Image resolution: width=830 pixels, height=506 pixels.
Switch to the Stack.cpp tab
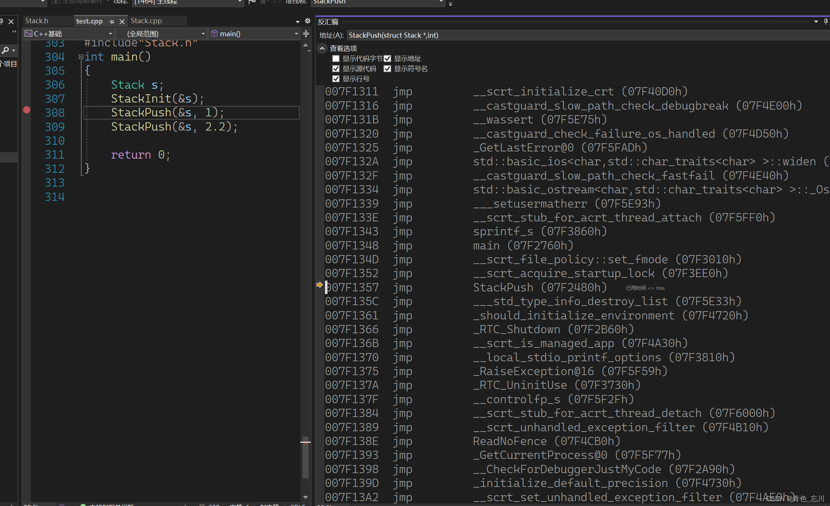click(x=146, y=21)
